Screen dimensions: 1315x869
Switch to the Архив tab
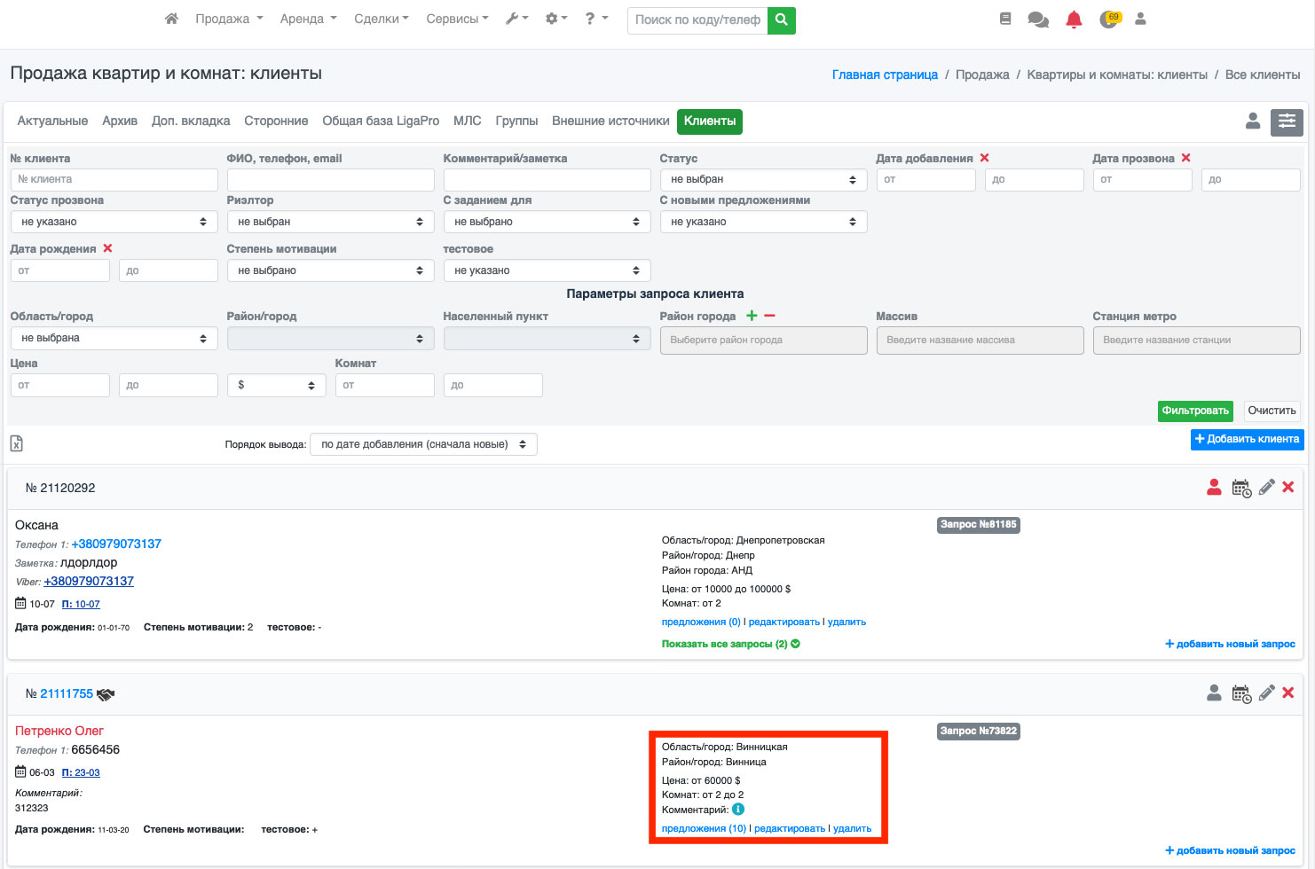(x=120, y=121)
